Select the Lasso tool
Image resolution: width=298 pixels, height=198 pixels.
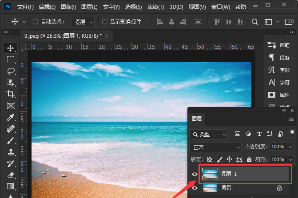pos(11,71)
